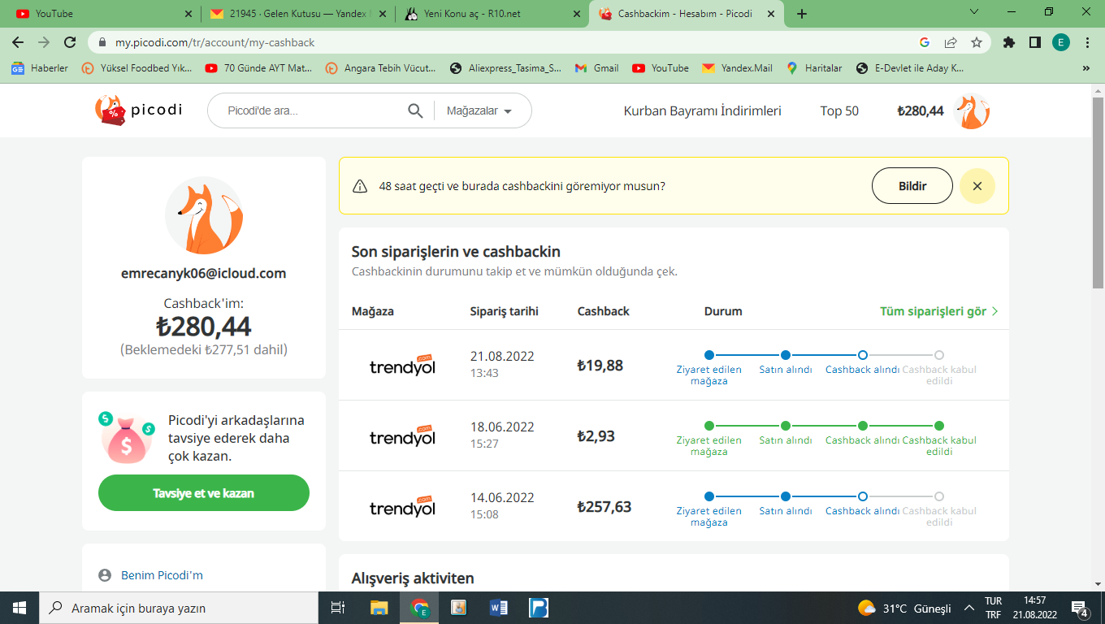Screen dimensions: 1105x624
Task: Open Chrome profile E avatar
Action: (x=1061, y=42)
